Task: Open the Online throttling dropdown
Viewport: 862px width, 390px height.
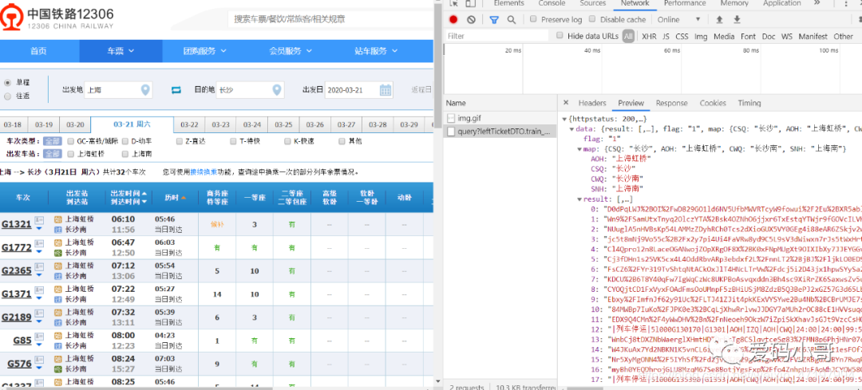Action: tap(679, 19)
